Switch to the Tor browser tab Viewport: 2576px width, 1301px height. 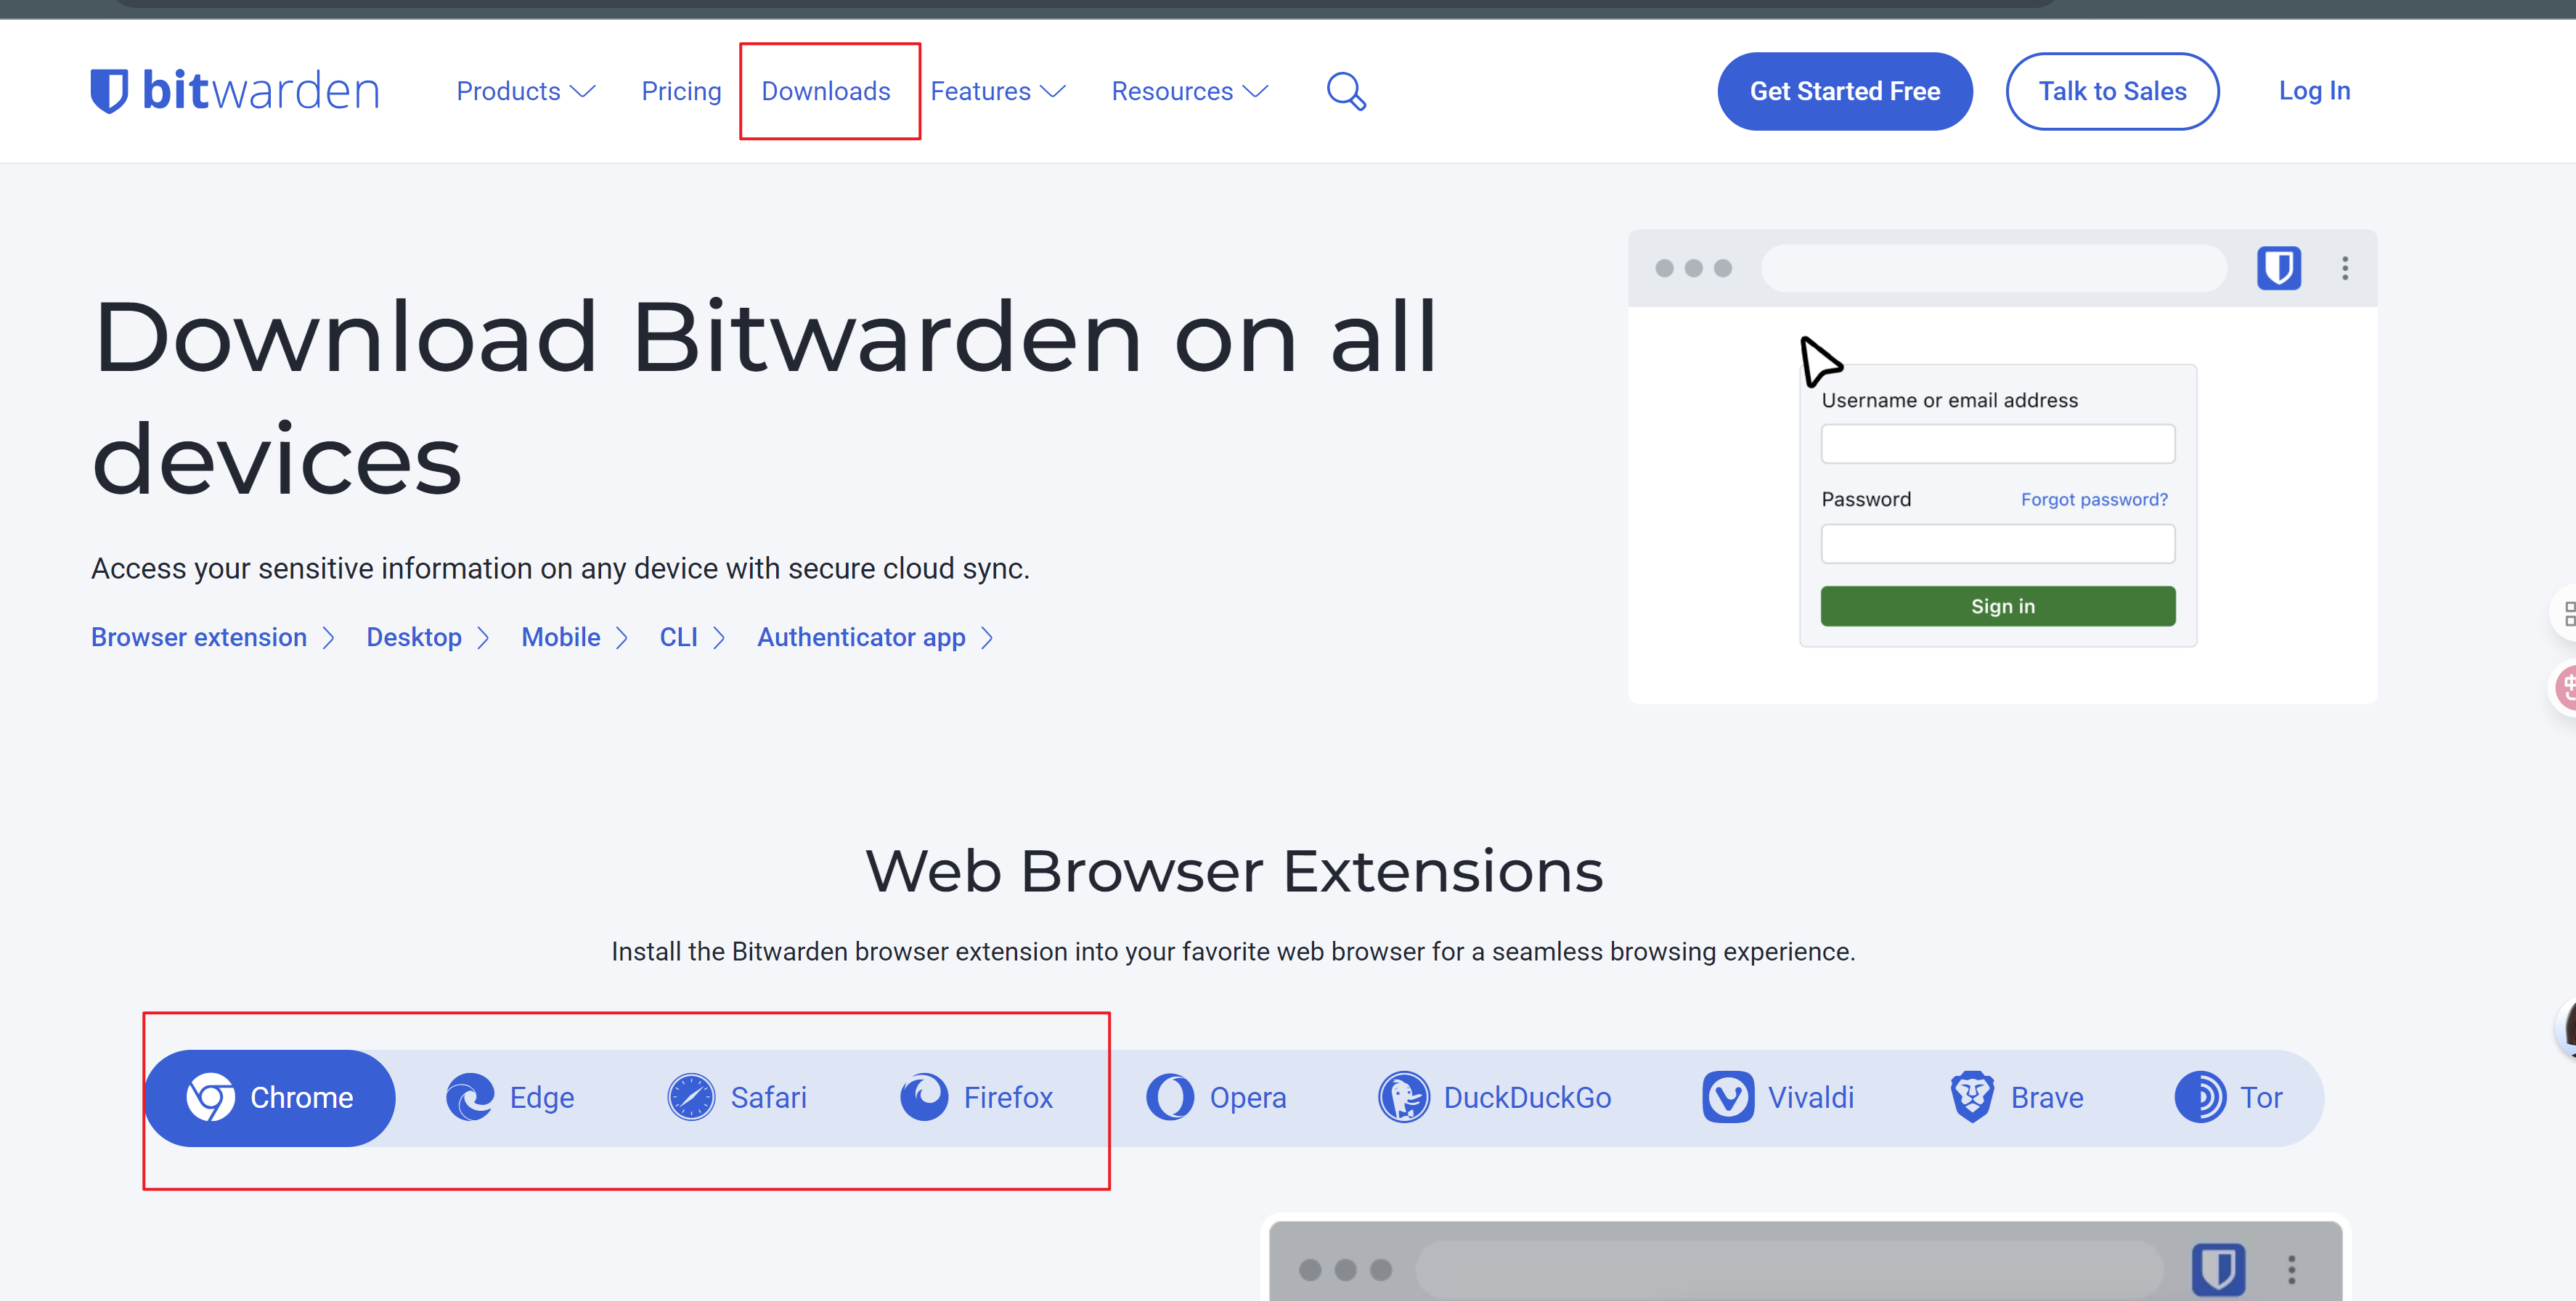pos(2228,1097)
